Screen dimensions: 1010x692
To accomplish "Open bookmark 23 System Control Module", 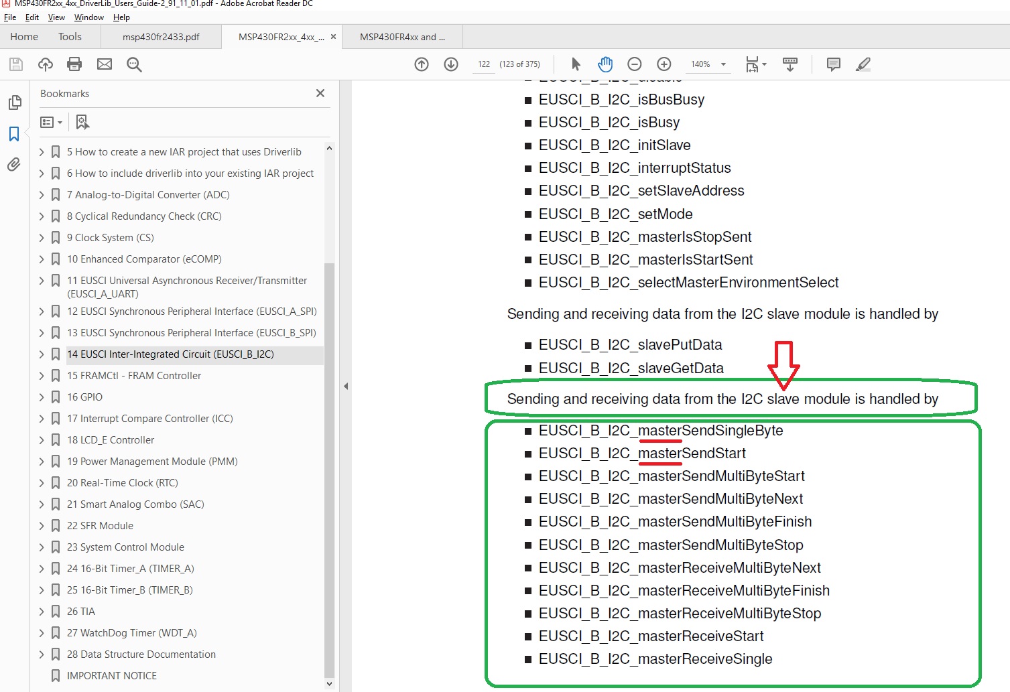I will tap(125, 547).
